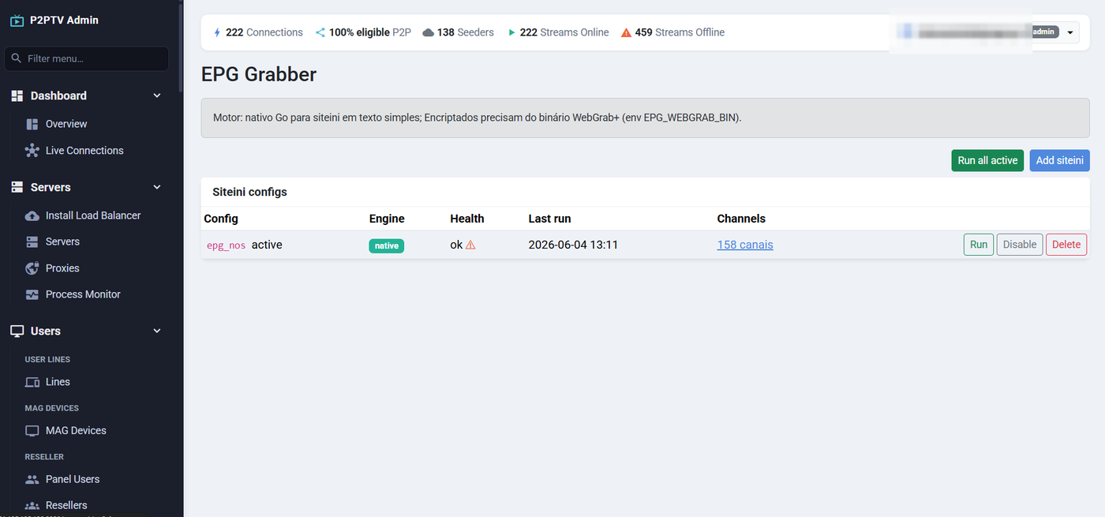Click the Health column header
Image resolution: width=1105 pixels, height=517 pixels.
(467, 219)
